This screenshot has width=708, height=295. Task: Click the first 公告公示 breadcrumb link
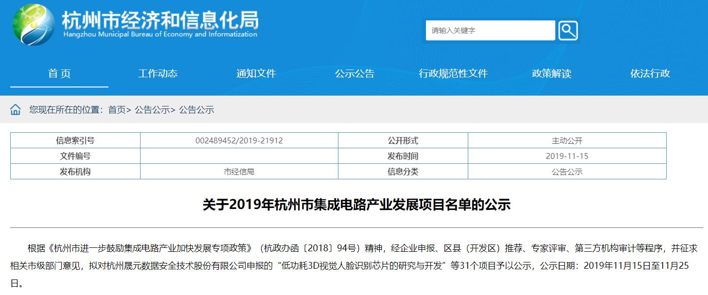pyautogui.click(x=153, y=110)
